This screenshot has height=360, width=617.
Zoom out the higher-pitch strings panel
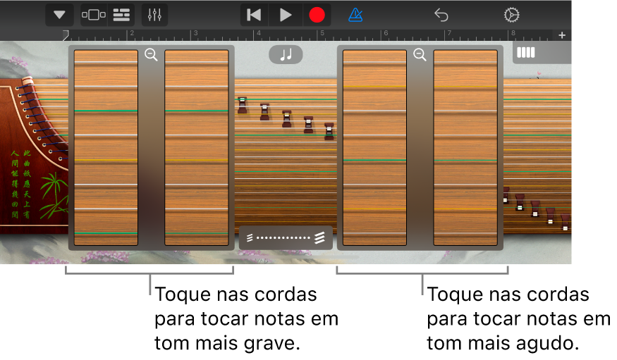click(420, 55)
